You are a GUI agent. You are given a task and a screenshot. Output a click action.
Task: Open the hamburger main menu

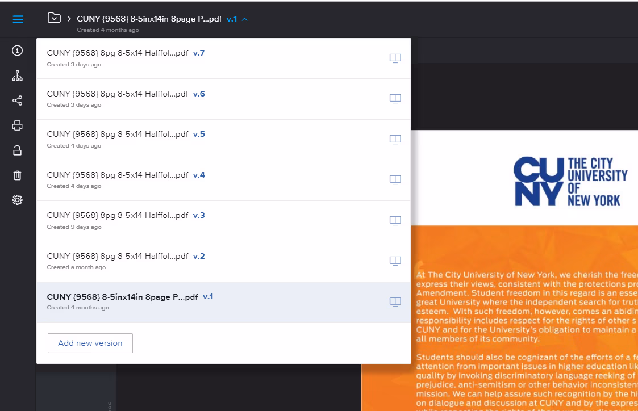coord(18,19)
